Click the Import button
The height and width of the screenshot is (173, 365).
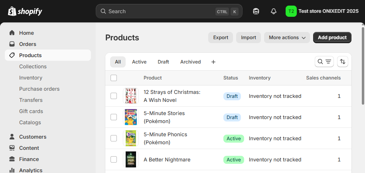pos(249,38)
